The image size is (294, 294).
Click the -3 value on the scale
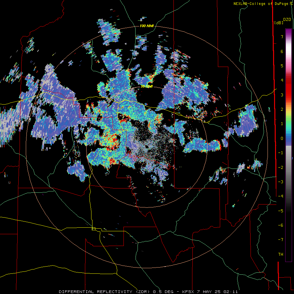pyautogui.click(x=281, y=182)
